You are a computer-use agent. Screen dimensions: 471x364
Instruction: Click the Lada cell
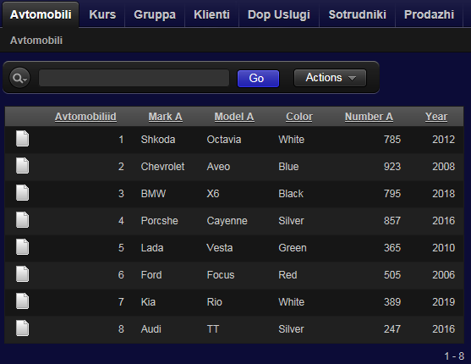coord(152,248)
